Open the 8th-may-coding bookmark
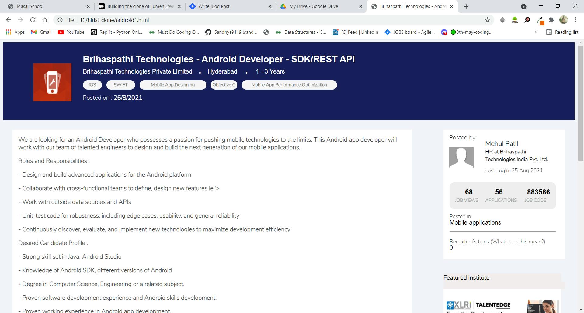This screenshot has height=313, width=584. (467, 32)
